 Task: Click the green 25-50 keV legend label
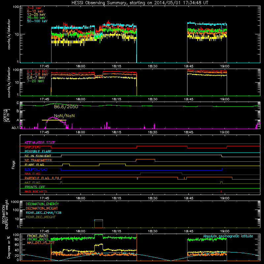[36, 18]
